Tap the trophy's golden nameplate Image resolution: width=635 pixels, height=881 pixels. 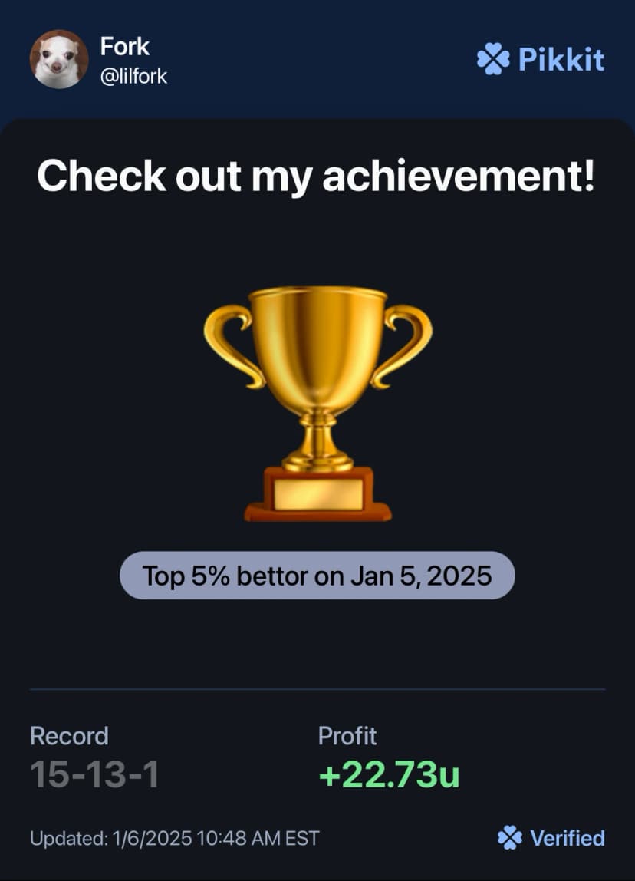(x=317, y=494)
